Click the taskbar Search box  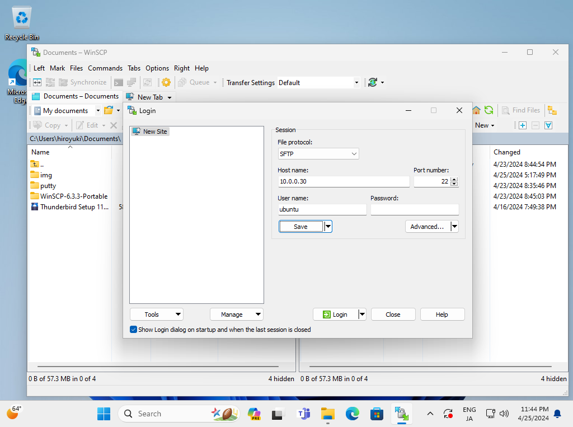tap(179, 414)
